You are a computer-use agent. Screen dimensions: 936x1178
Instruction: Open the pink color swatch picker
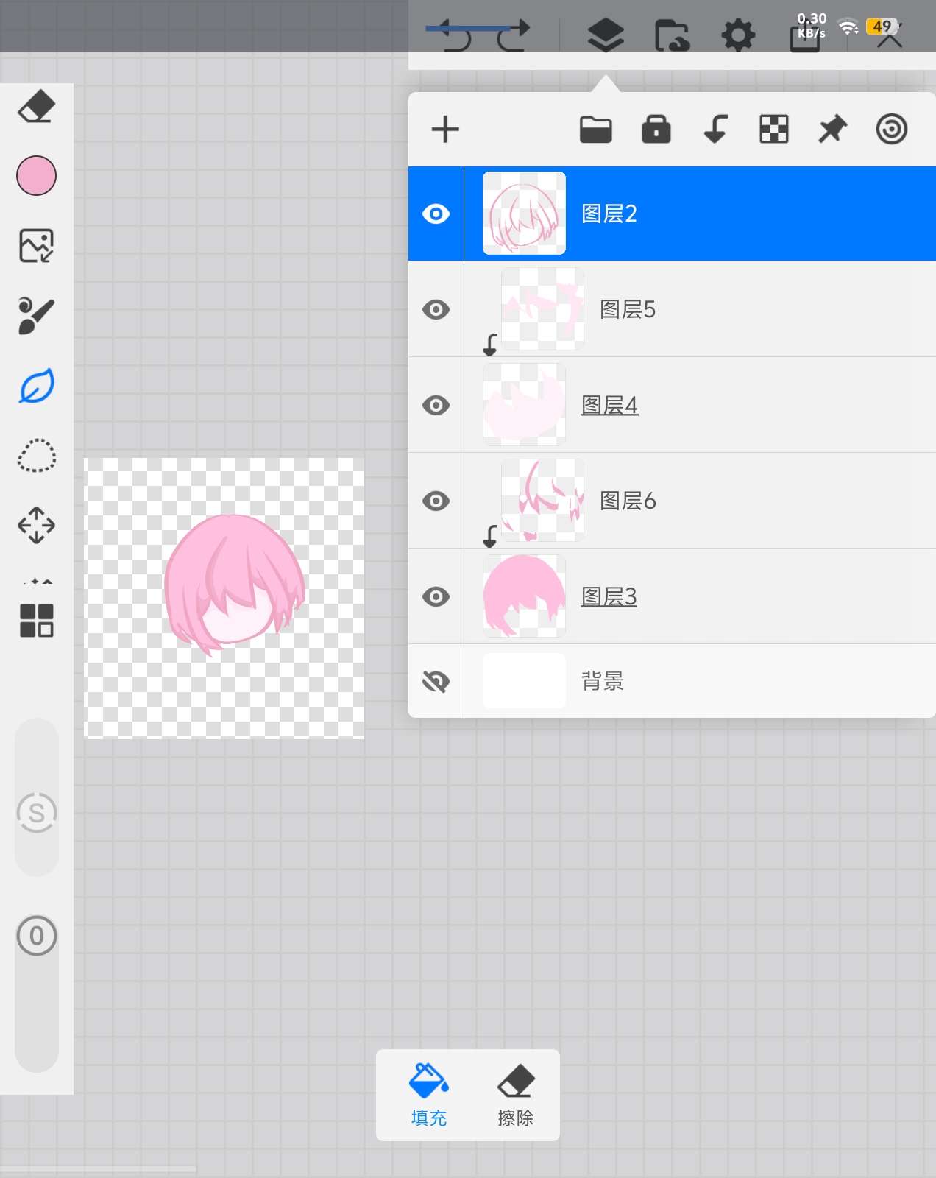tap(36, 176)
